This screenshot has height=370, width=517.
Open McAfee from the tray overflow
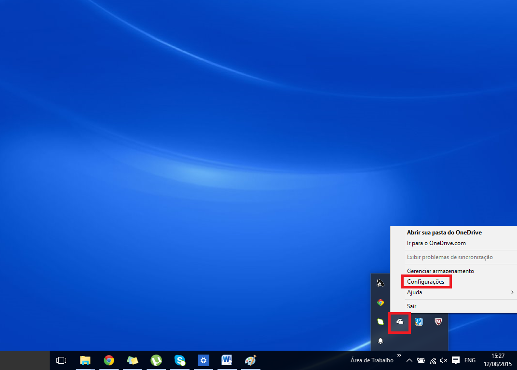[438, 322]
